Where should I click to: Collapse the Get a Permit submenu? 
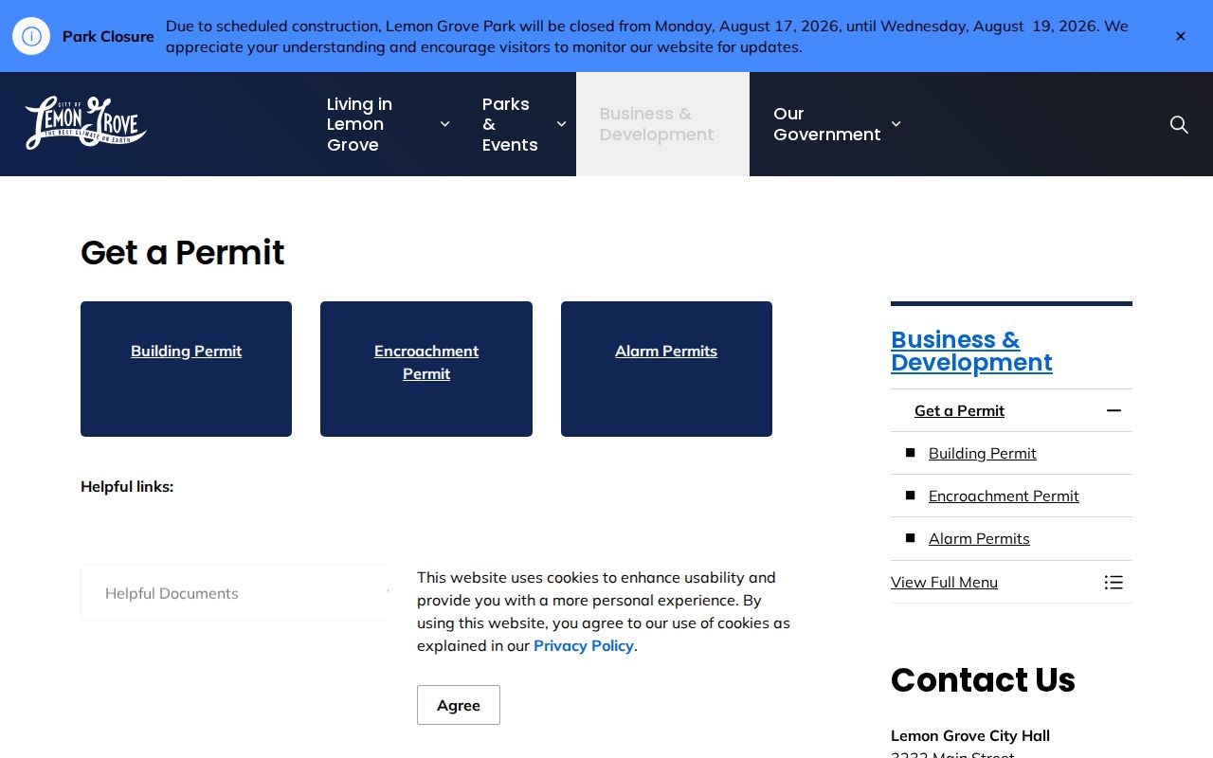(x=1113, y=410)
